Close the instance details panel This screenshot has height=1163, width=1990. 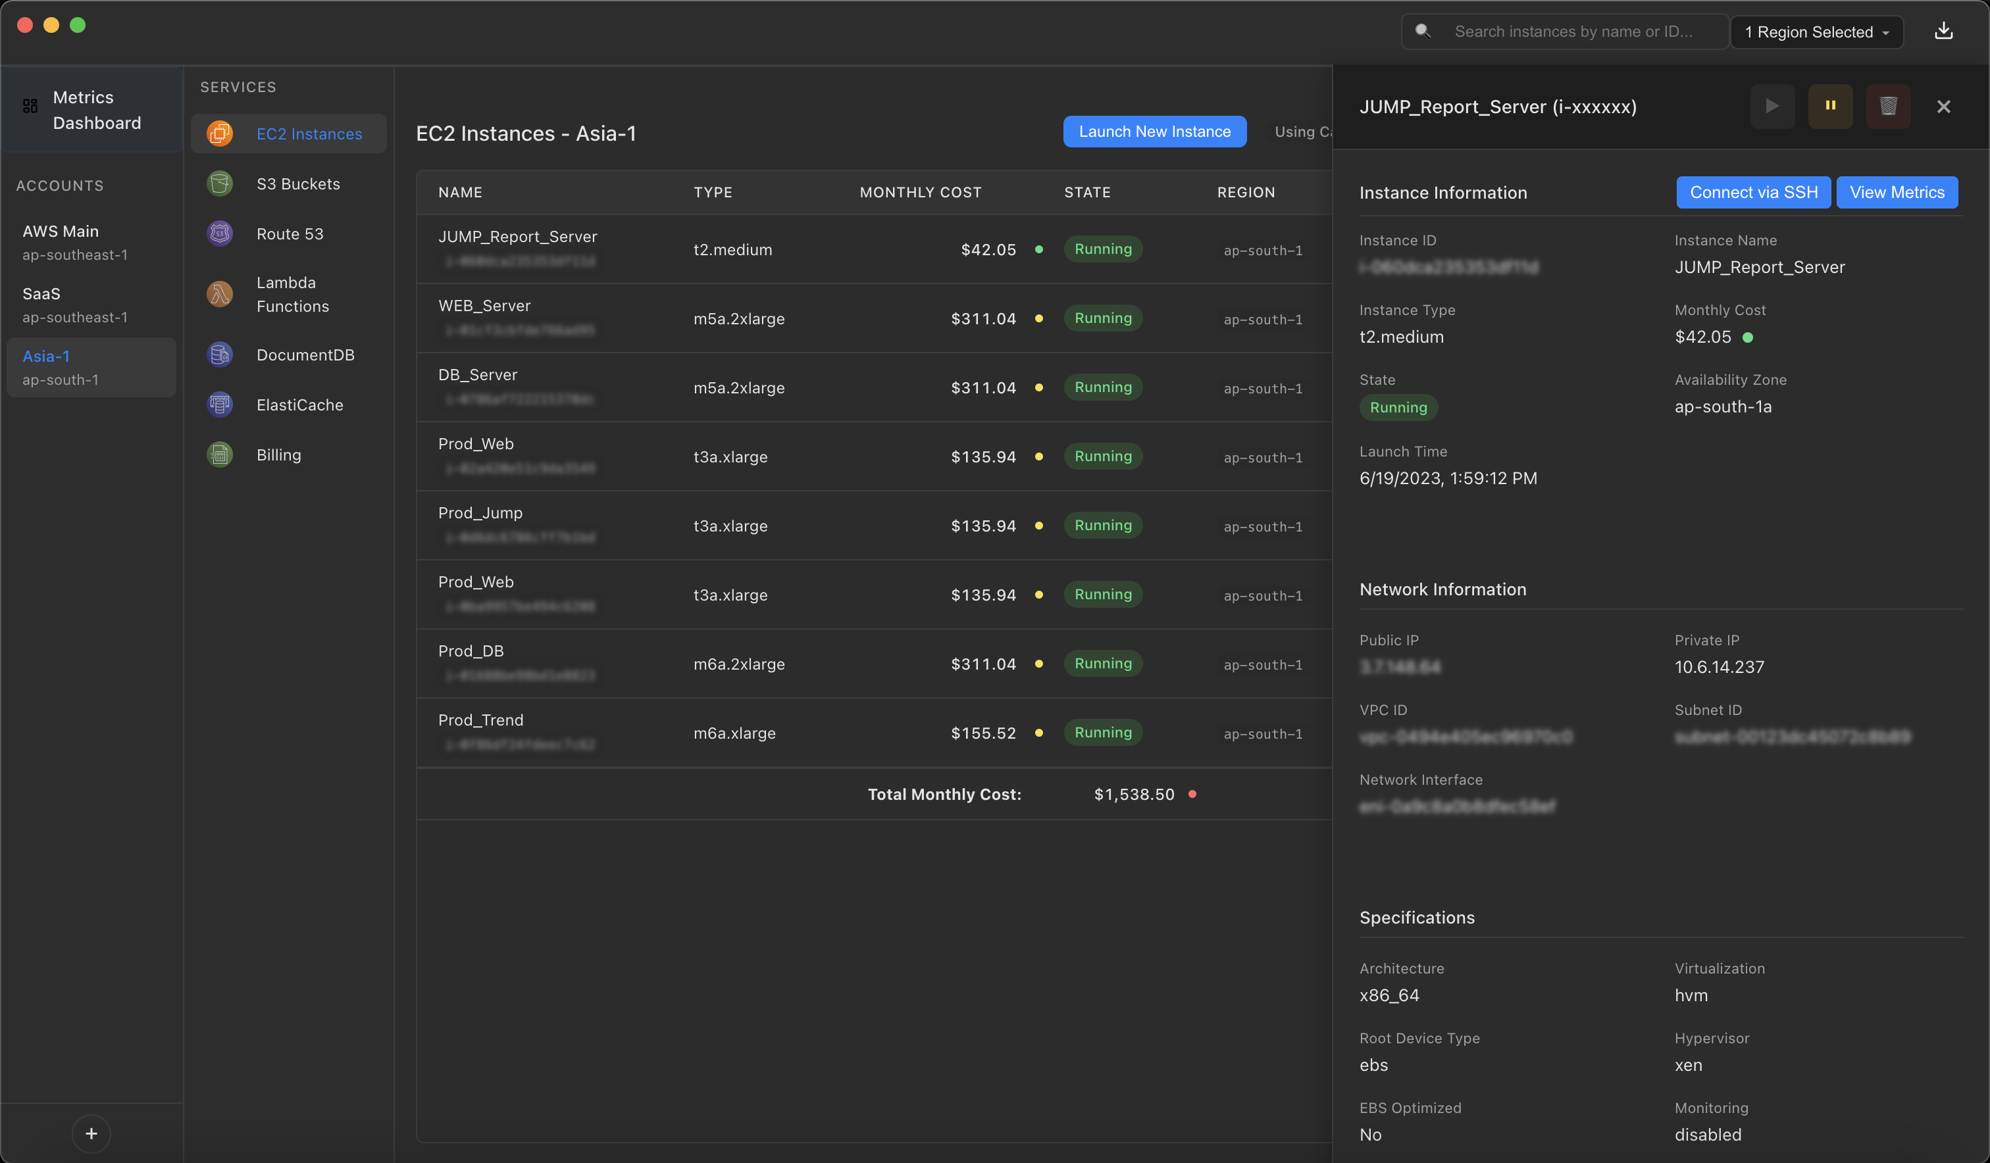[x=1943, y=106]
